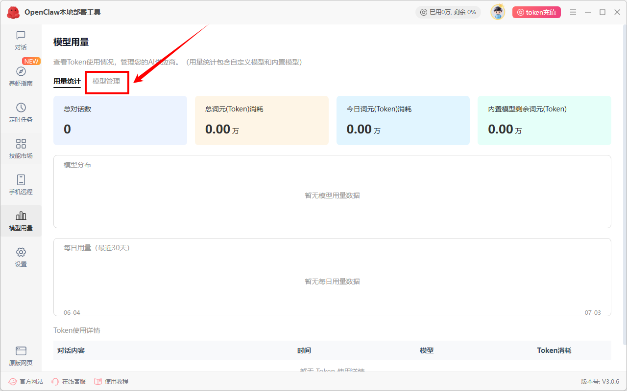627x391 pixels.
Task: Switch to the 模型管理 tab
Action: (x=106, y=81)
